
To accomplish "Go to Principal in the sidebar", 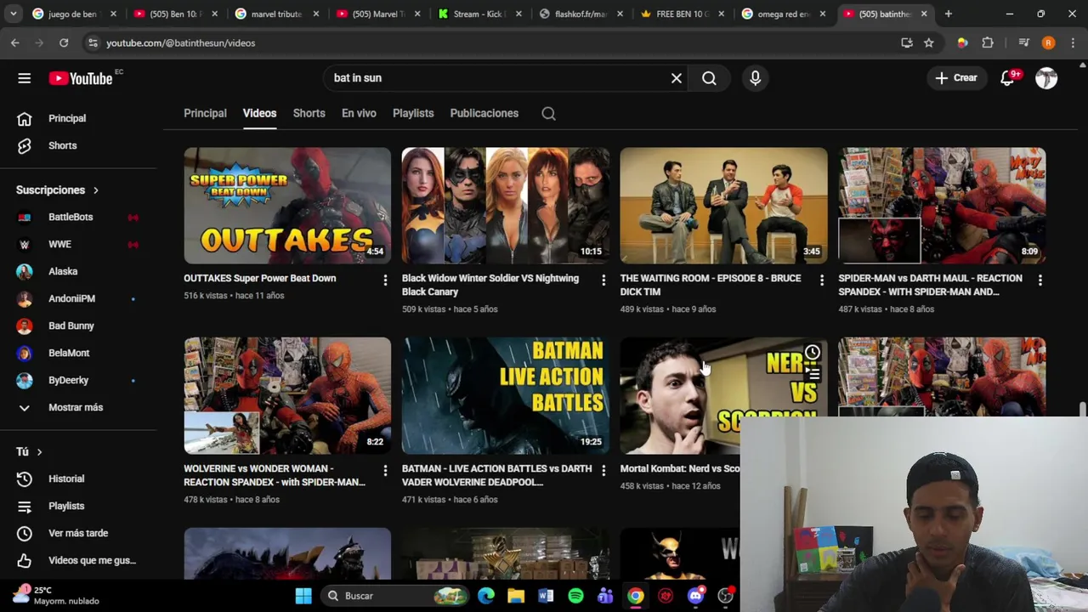I will tap(67, 118).
